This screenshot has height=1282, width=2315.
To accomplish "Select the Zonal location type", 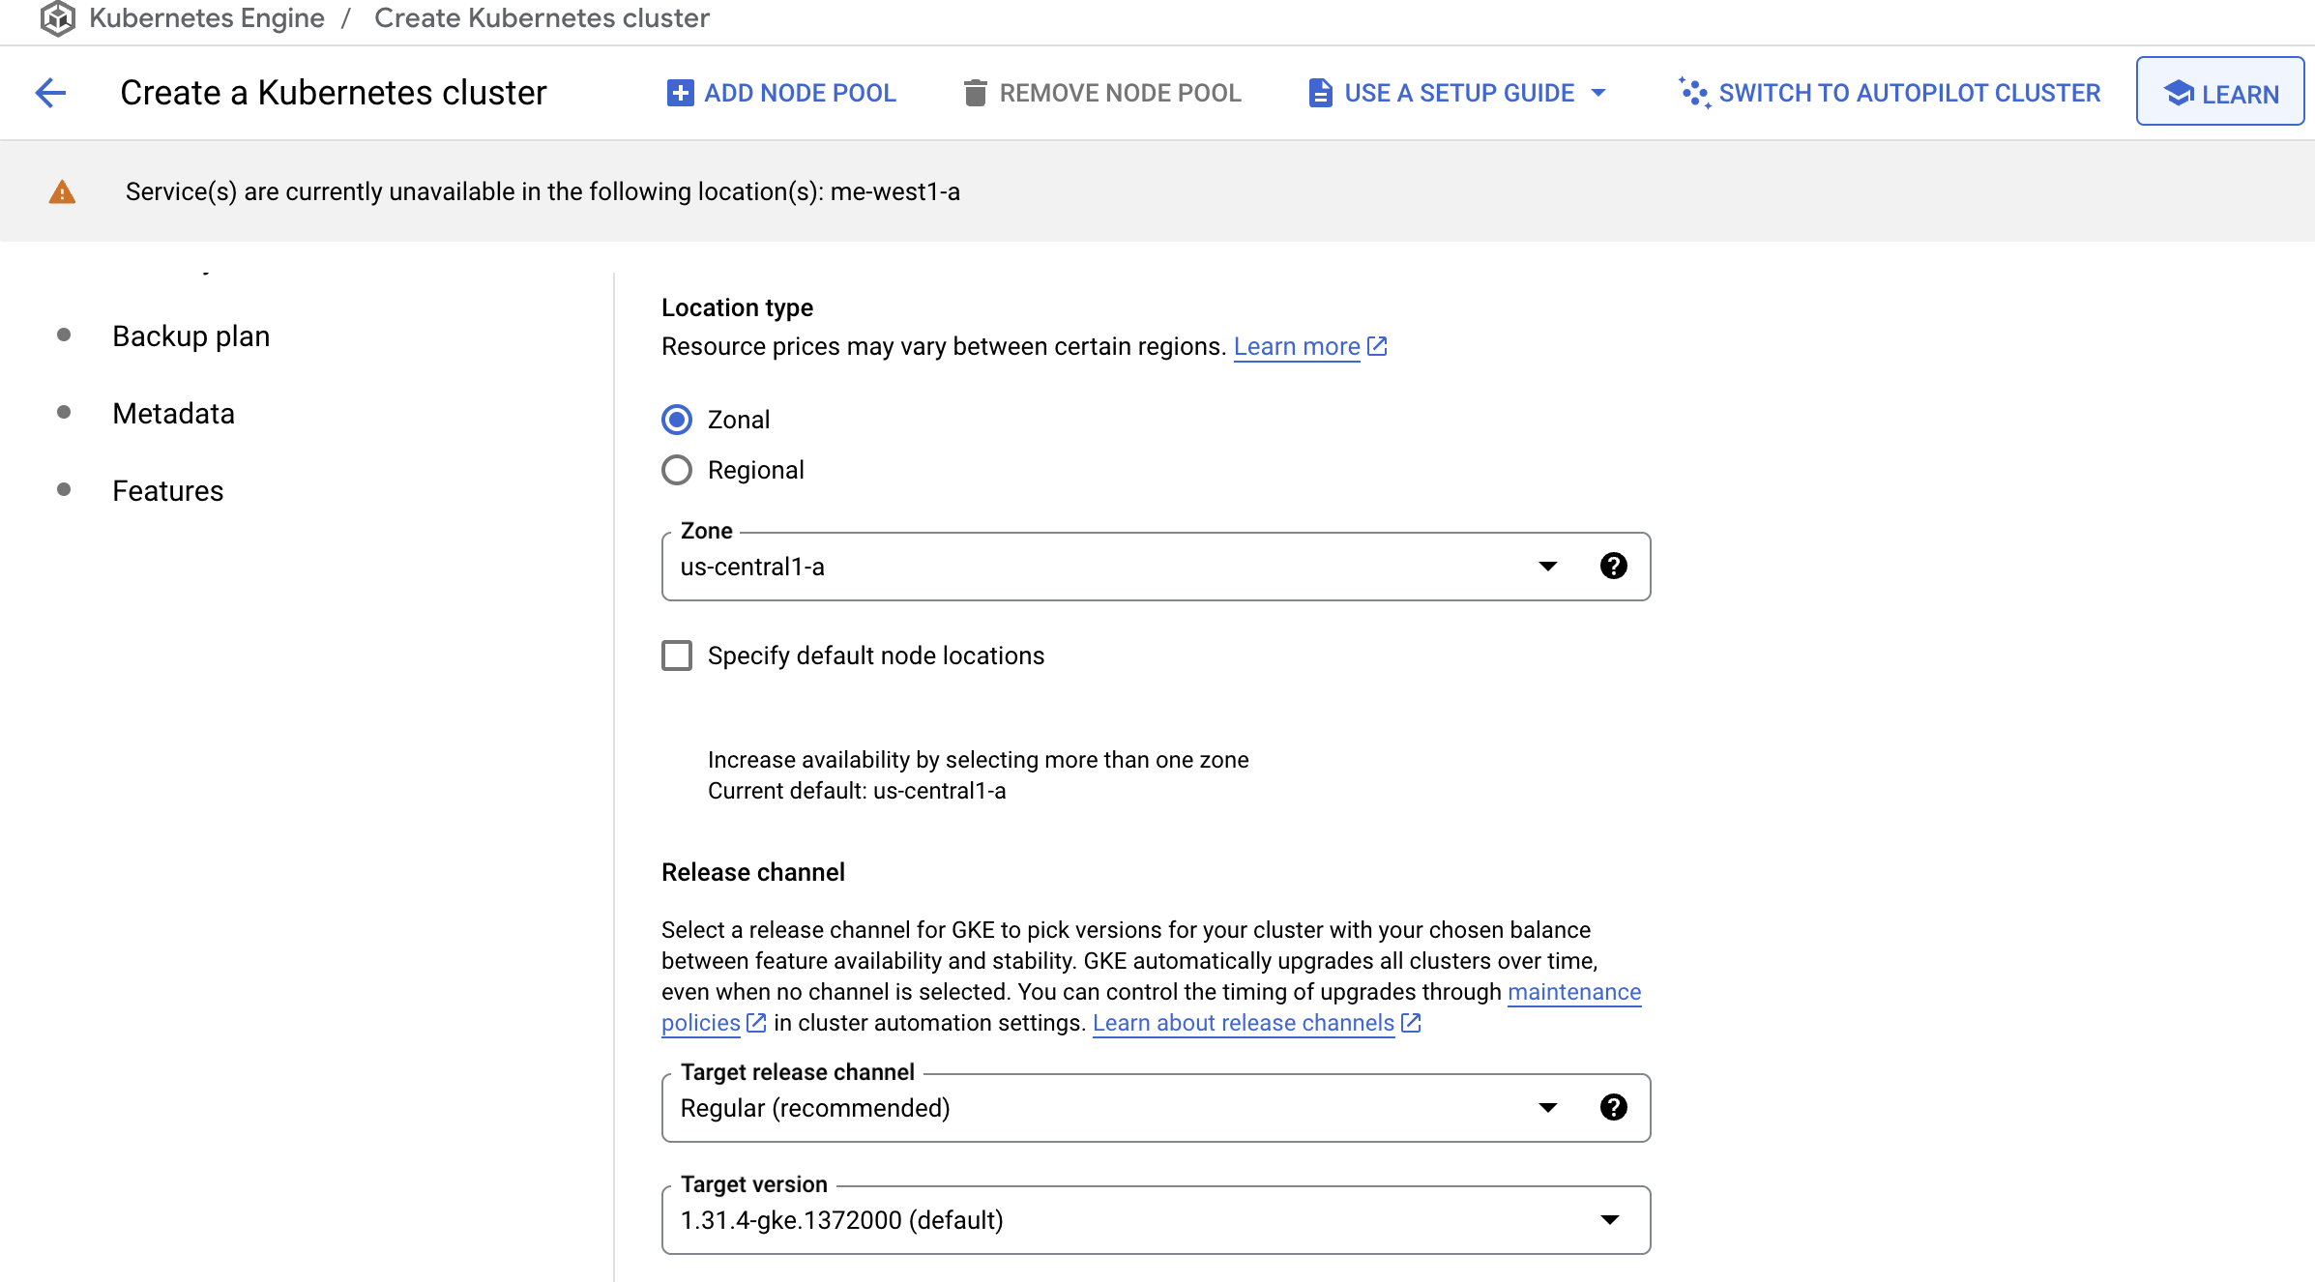I will click(x=677, y=420).
